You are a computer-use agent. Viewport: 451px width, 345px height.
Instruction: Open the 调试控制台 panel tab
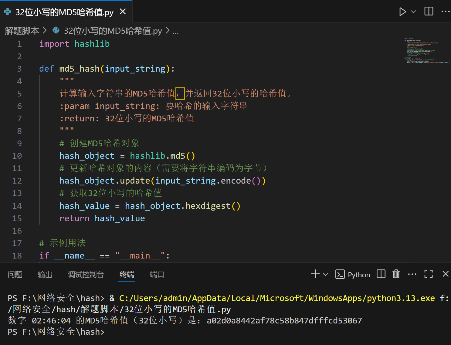pos(86,275)
